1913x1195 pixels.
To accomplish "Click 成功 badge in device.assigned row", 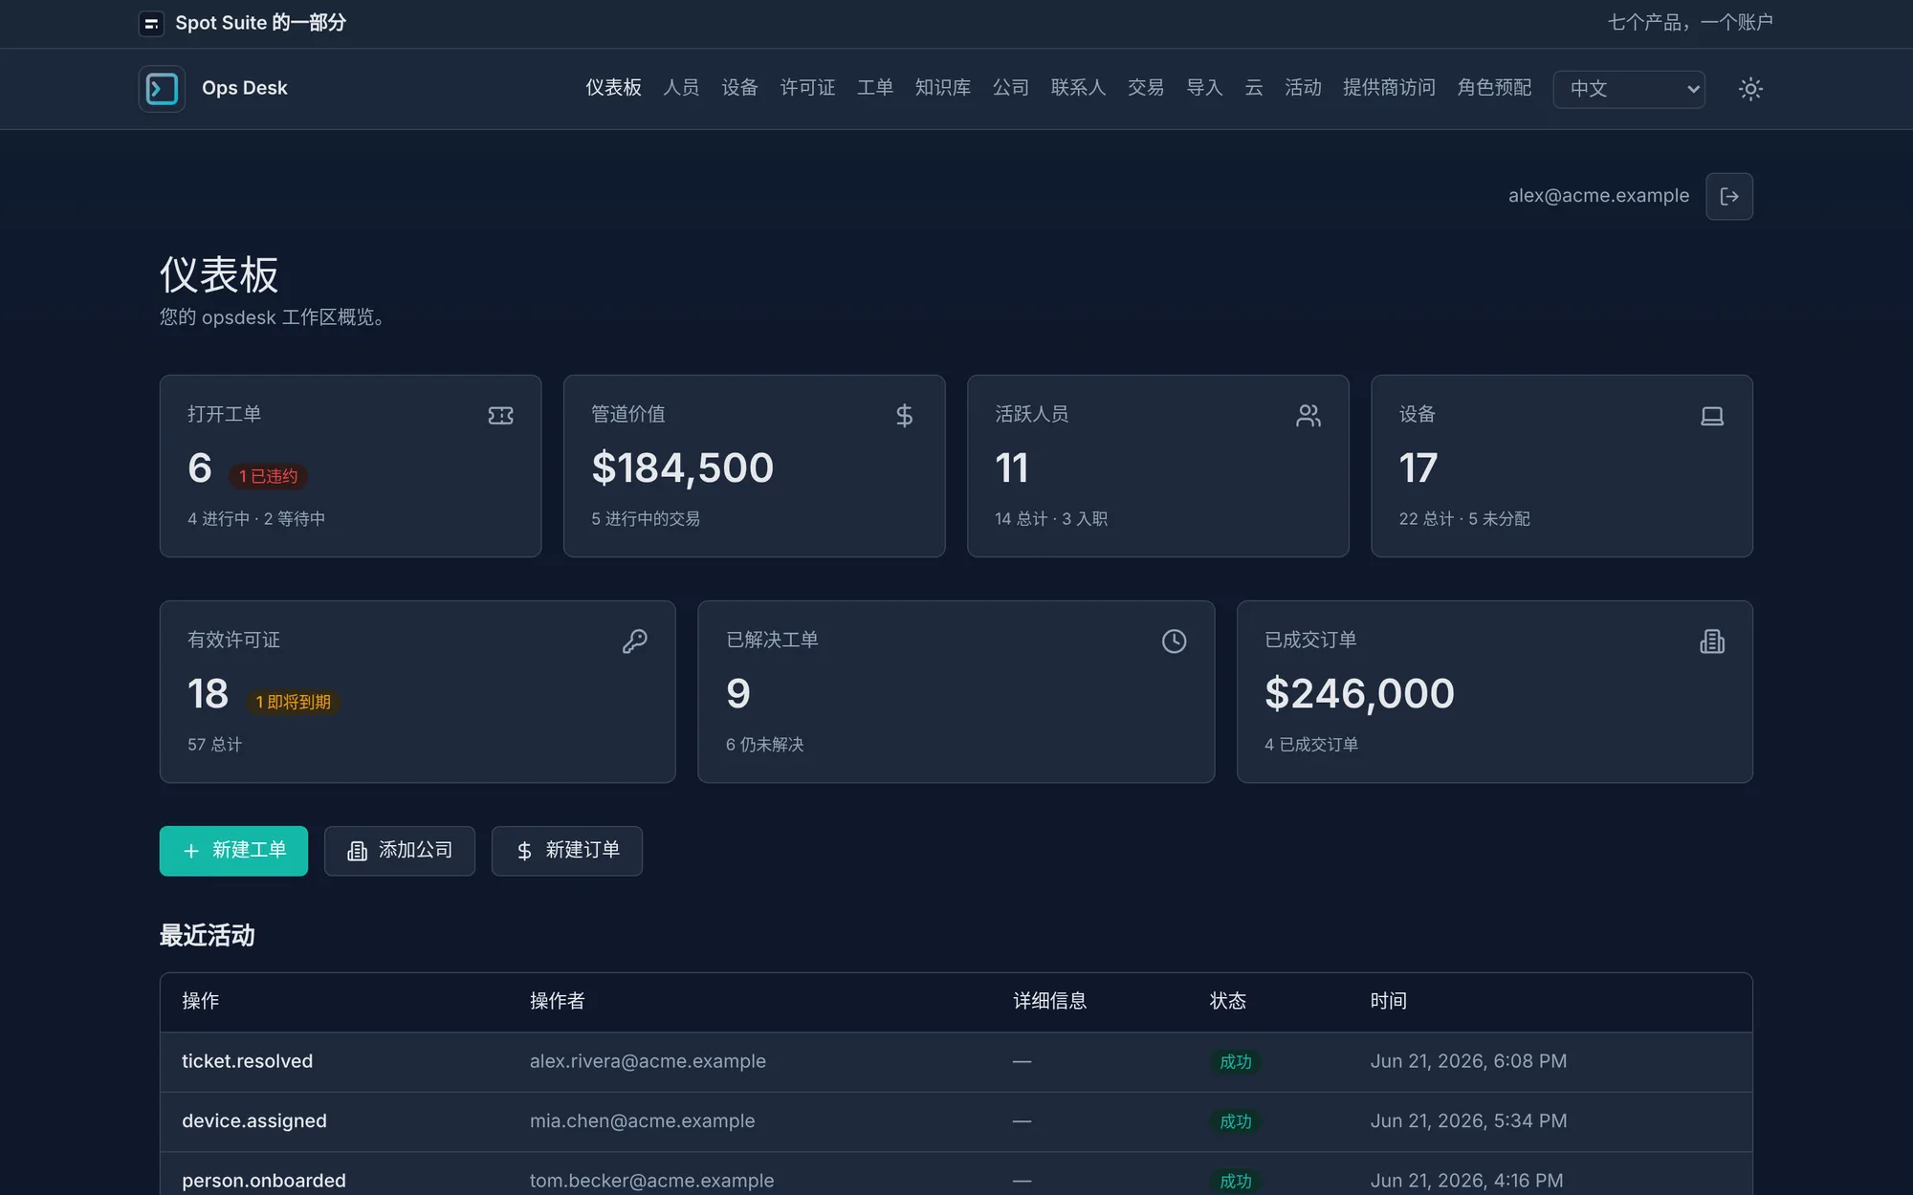I will click(1235, 1121).
